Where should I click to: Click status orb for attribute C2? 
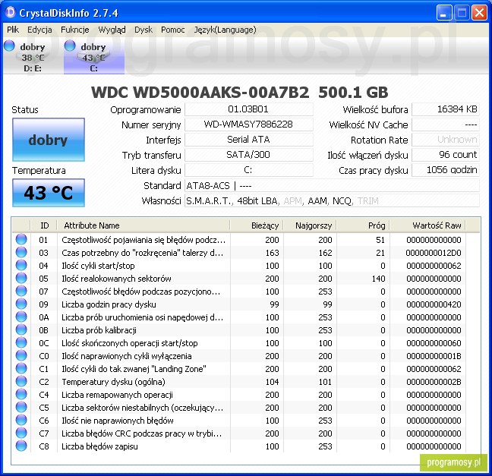21,381
